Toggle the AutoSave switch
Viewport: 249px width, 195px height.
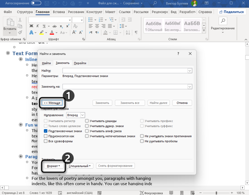tap(36, 3)
